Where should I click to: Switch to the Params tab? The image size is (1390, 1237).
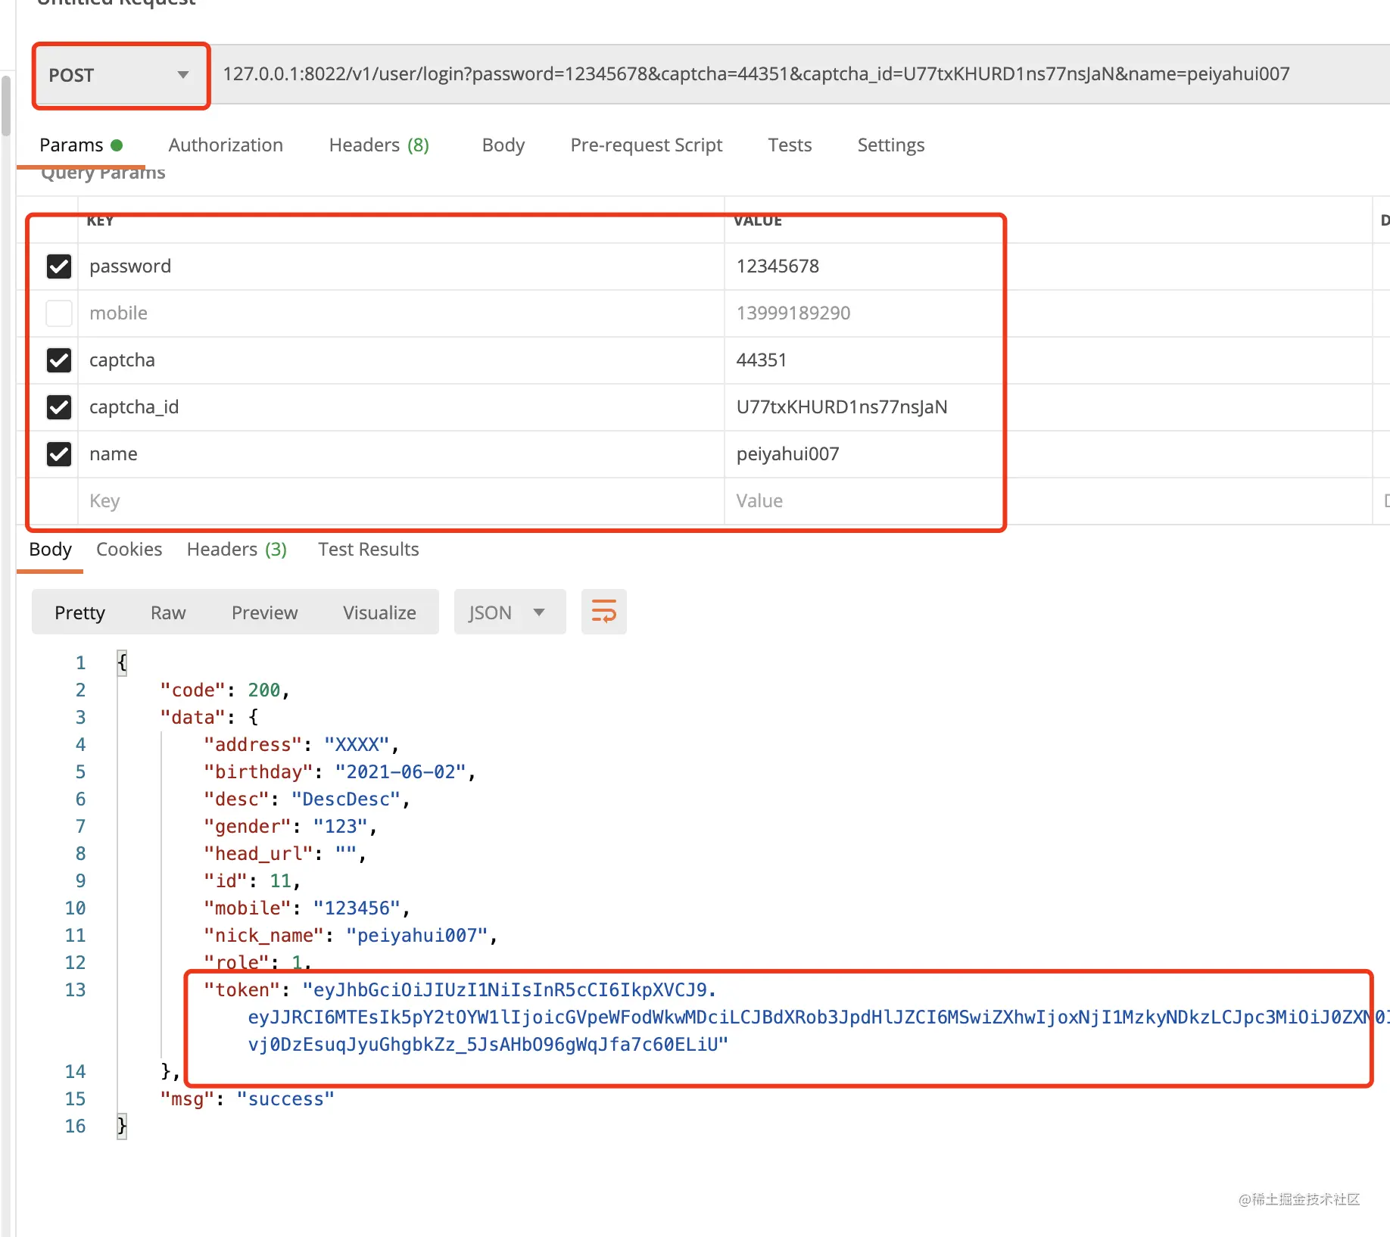tap(80, 145)
